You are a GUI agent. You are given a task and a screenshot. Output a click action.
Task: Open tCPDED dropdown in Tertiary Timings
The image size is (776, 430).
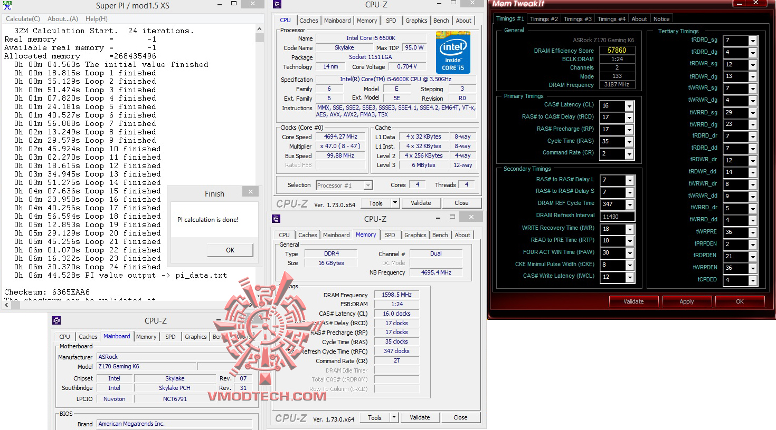click(x=753, y=280)
